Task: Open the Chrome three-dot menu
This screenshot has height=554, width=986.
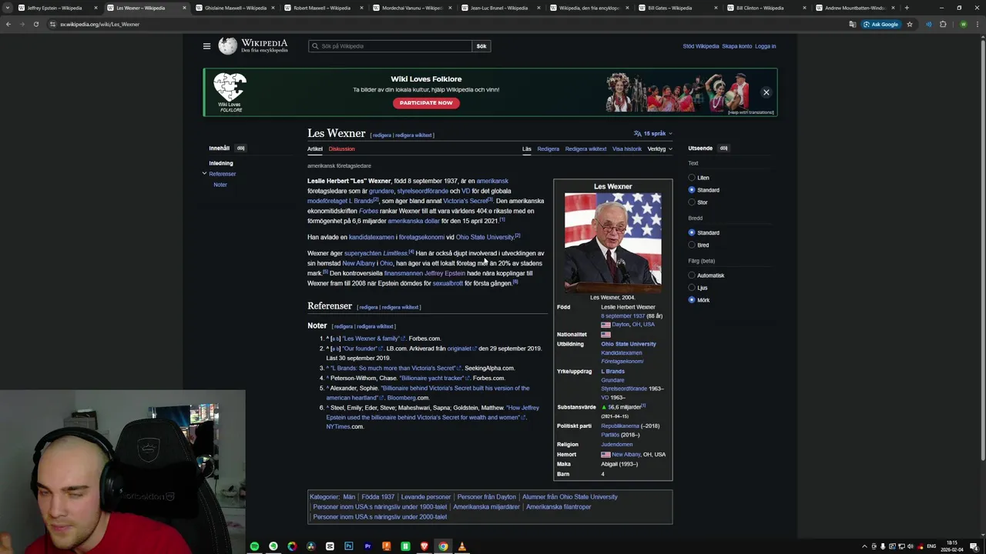Action: tap(977, 24)
